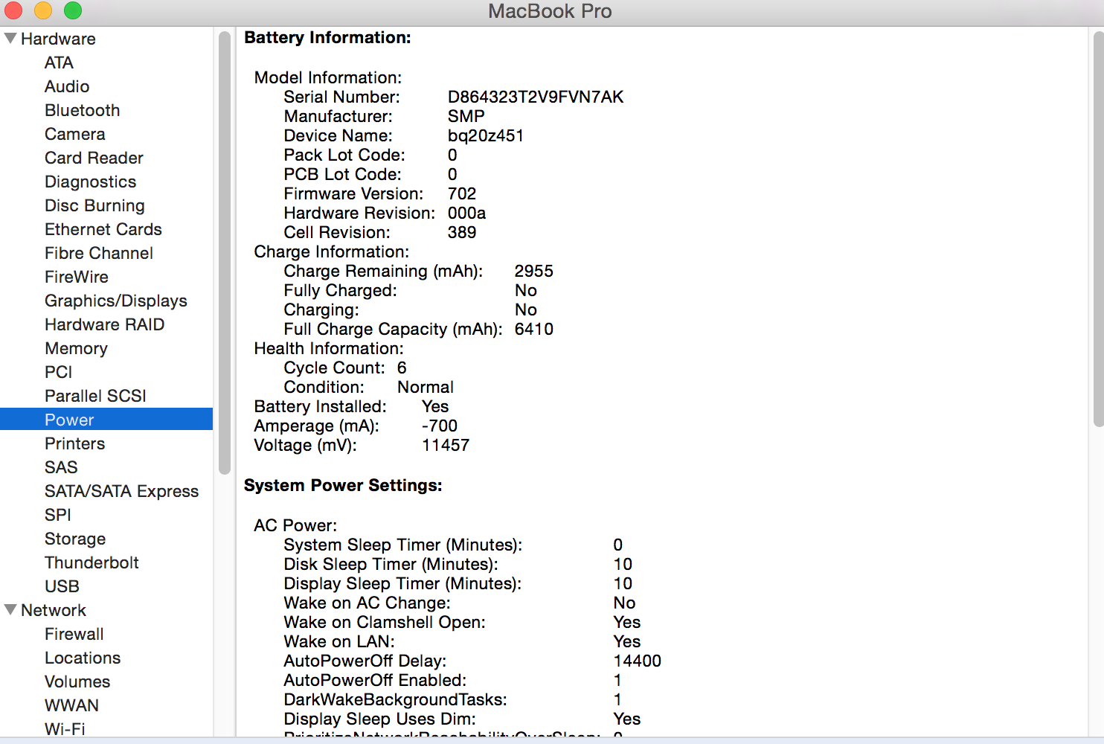This screenshot has width=1104, height=744.
Task: Select Audio in the sidebar
Action: [x=67, y=86]
